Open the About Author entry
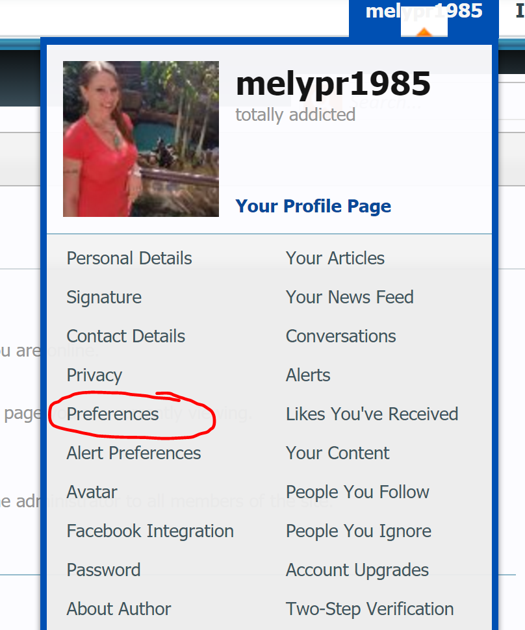The image size is (525, 630). (x=119, y=609)
